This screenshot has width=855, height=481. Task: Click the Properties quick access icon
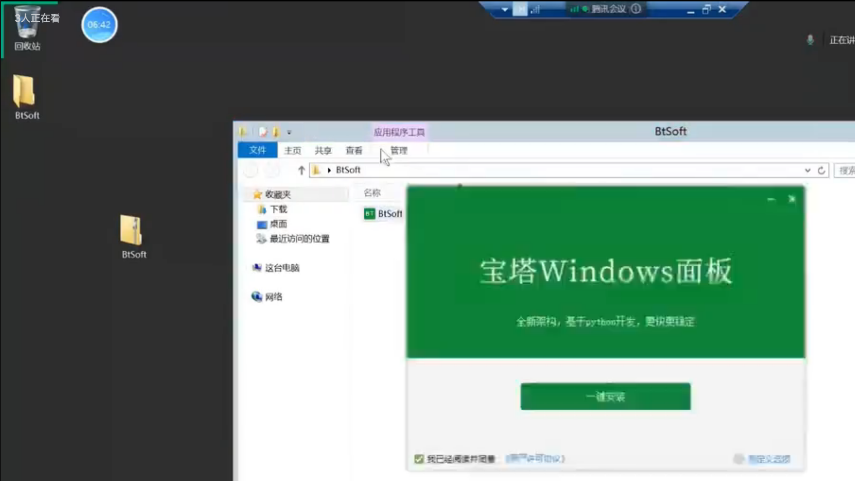(x=263, y=132)
